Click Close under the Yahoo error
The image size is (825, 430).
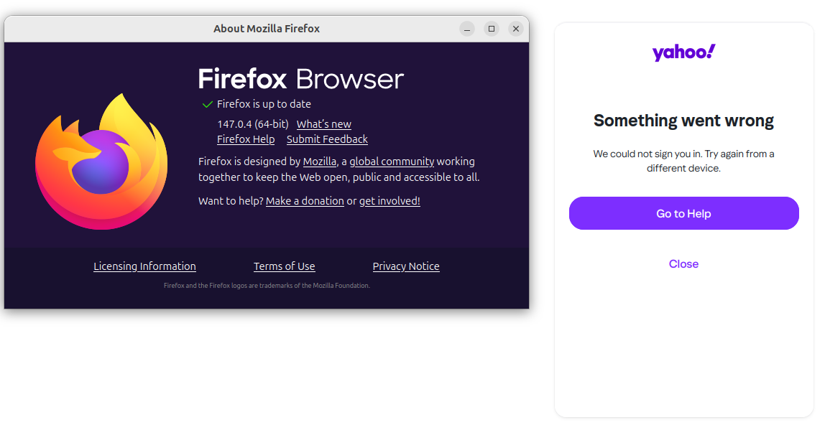[683, 264]
